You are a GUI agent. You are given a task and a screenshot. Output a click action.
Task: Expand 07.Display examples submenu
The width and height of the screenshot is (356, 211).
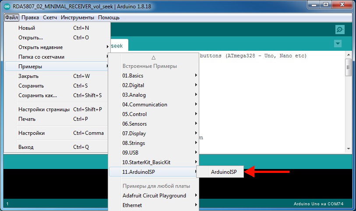pos(154,134)
